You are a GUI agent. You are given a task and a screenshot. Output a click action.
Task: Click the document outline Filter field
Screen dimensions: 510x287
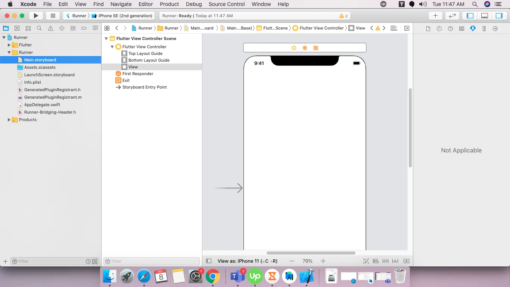pos(152,261)
